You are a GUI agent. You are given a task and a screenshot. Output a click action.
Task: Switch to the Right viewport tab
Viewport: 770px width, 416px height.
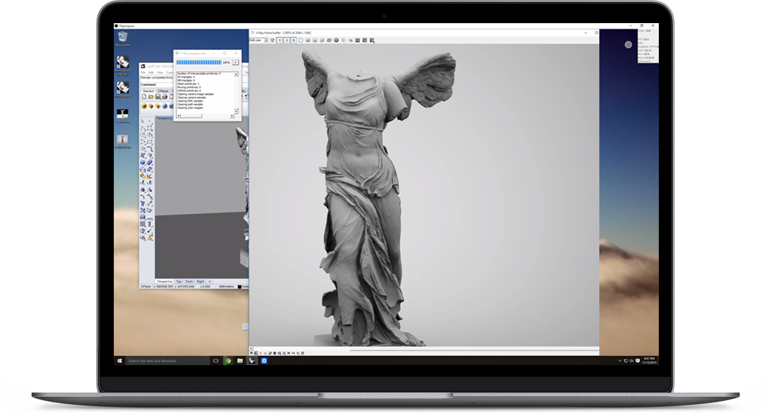(200, 282)
